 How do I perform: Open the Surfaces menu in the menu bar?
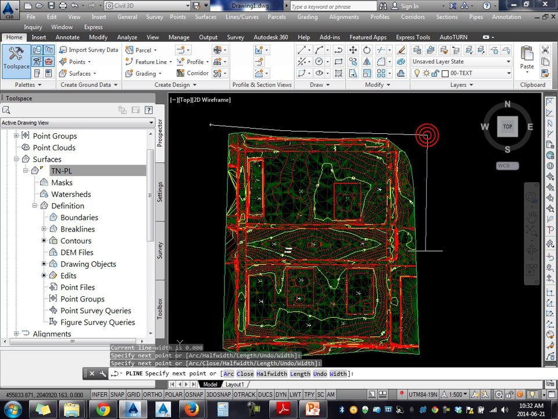206,17
